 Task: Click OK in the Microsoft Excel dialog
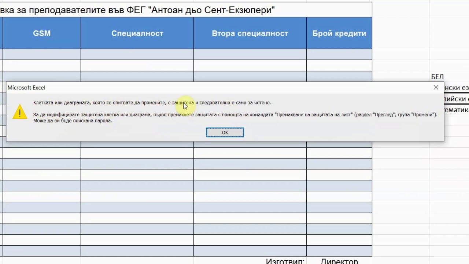tap(225, 132)
